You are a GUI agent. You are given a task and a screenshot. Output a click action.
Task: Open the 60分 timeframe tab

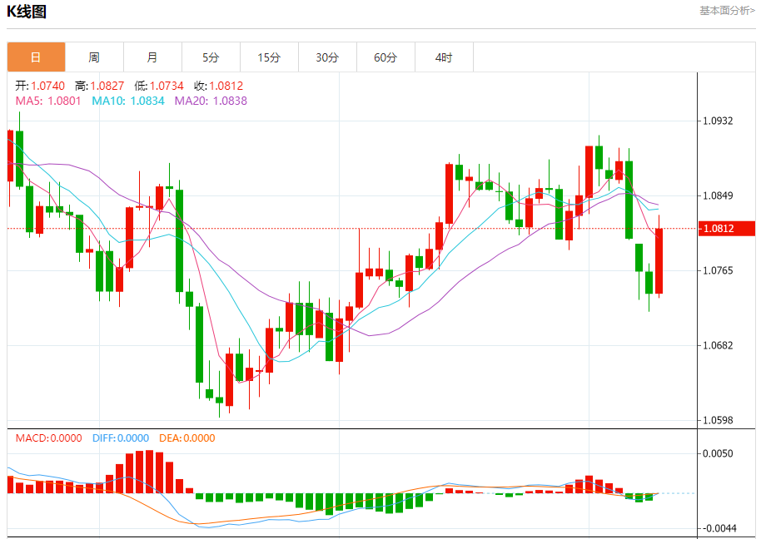pos(385,57)
